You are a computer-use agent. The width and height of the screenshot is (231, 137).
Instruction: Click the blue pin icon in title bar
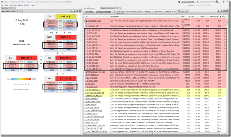(x=217, y=2)
